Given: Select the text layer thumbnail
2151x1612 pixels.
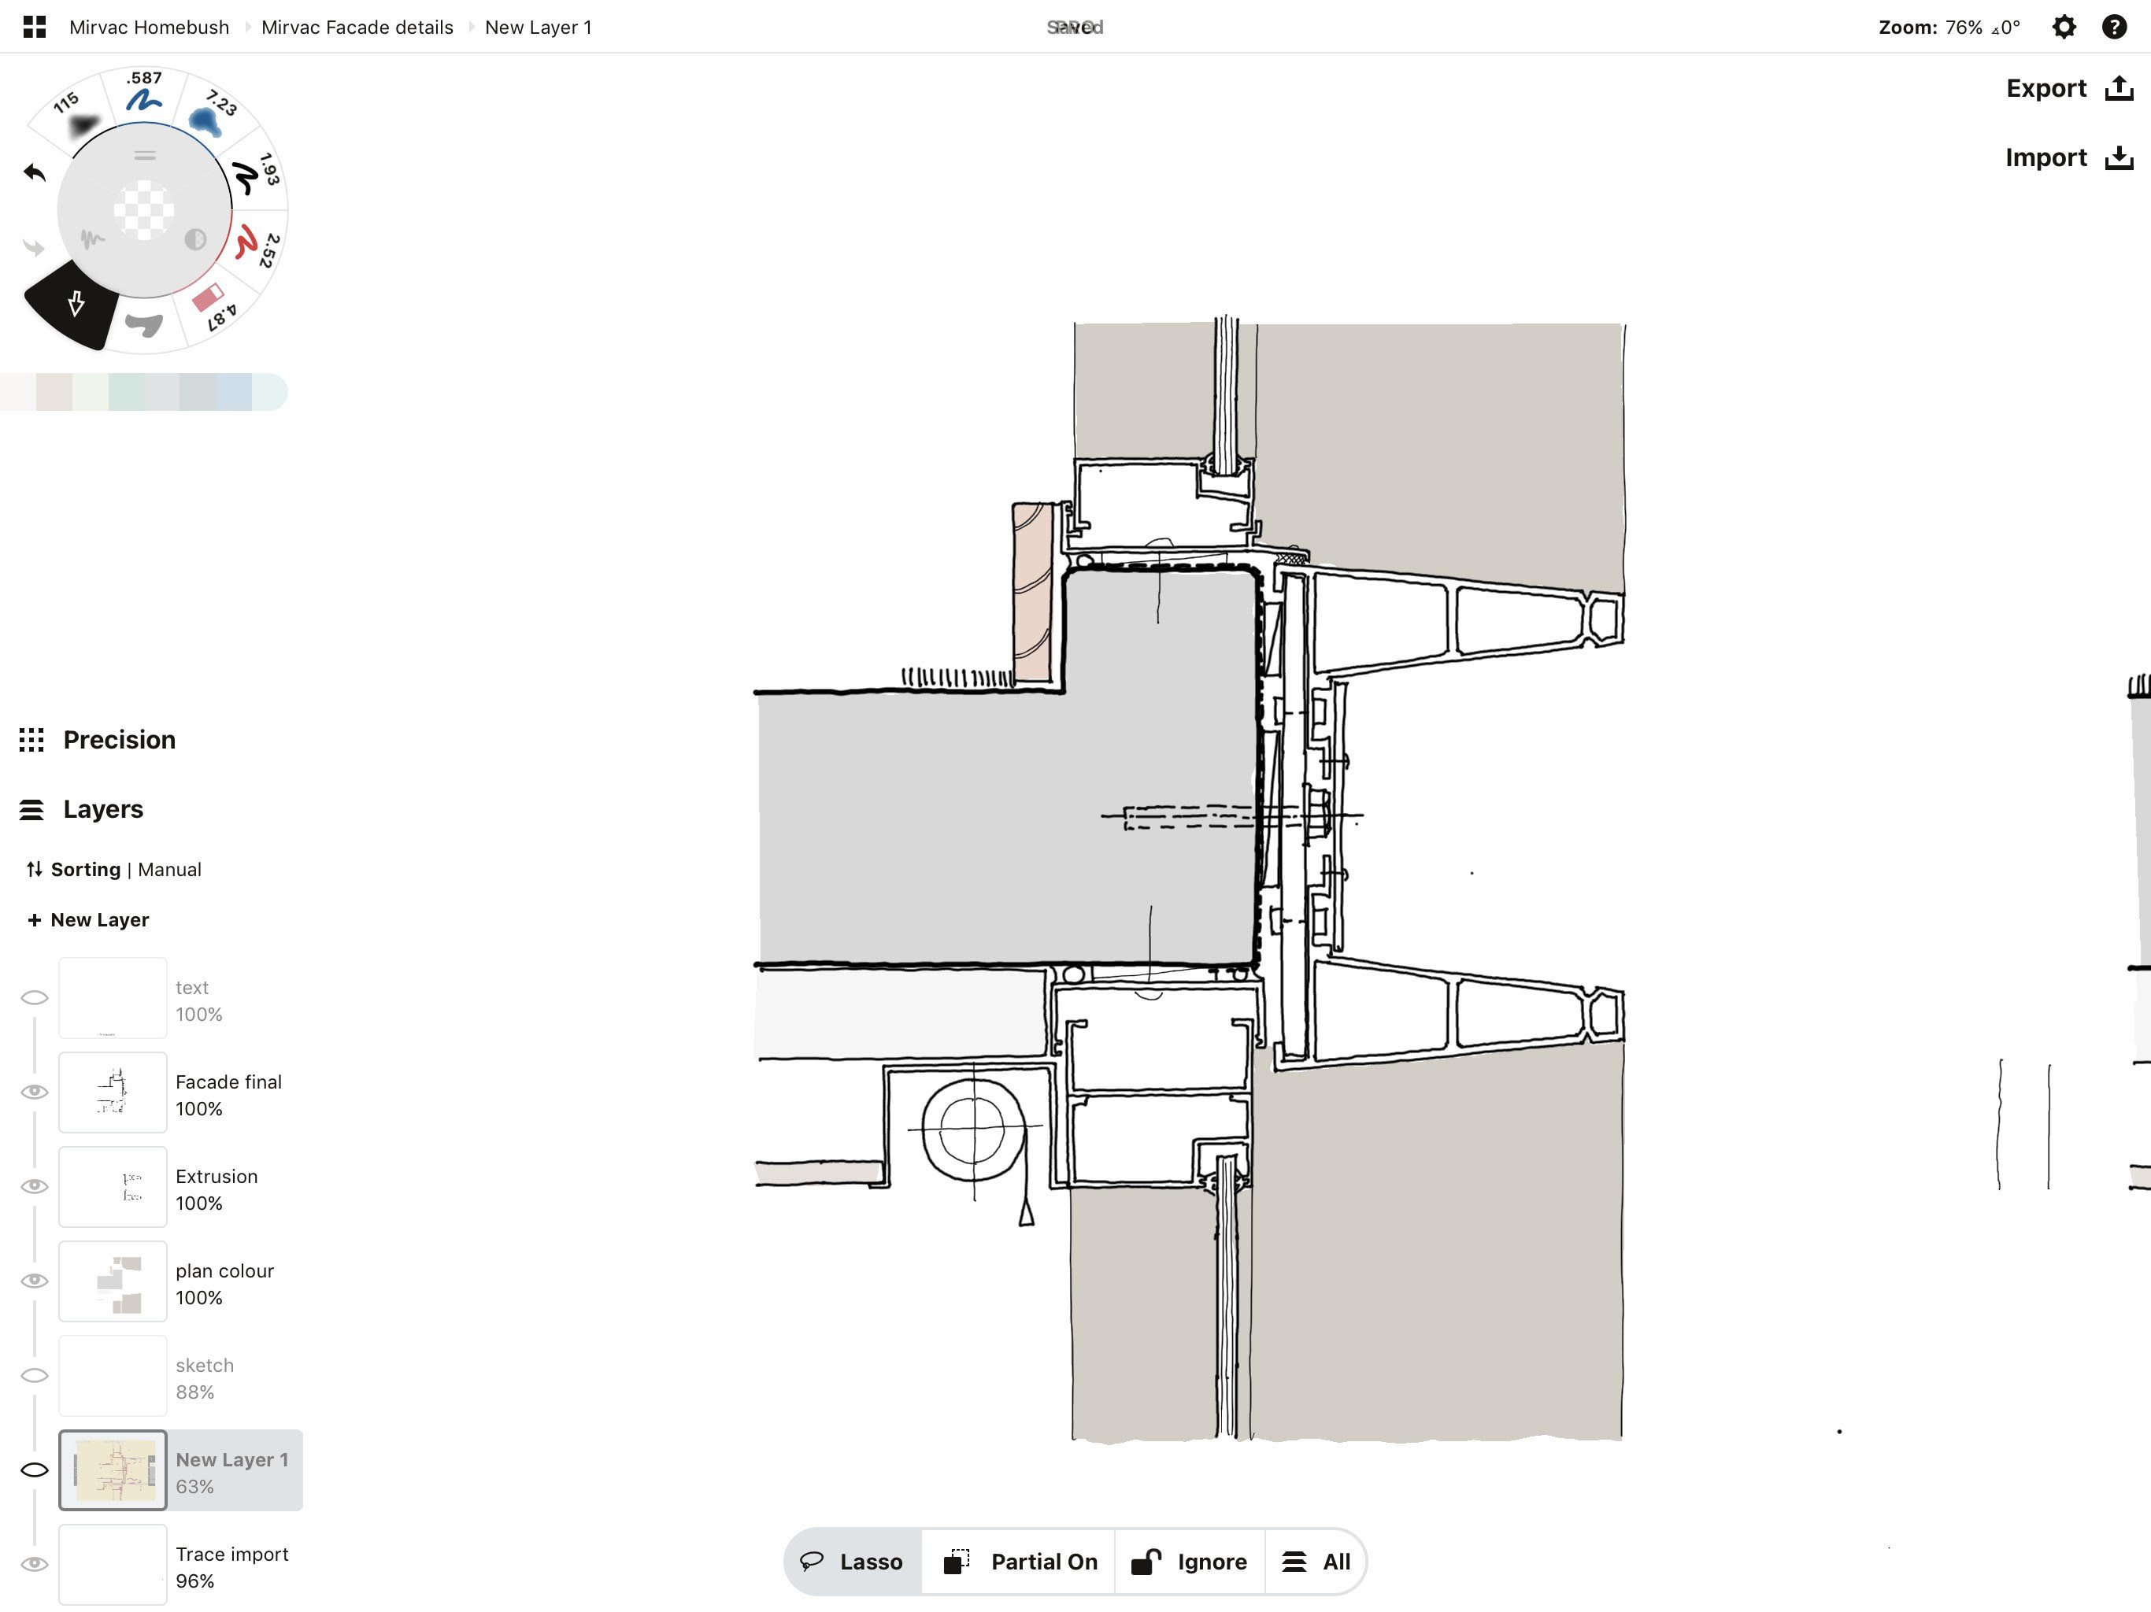Looking at the screenshot, I should pos(113,997).
